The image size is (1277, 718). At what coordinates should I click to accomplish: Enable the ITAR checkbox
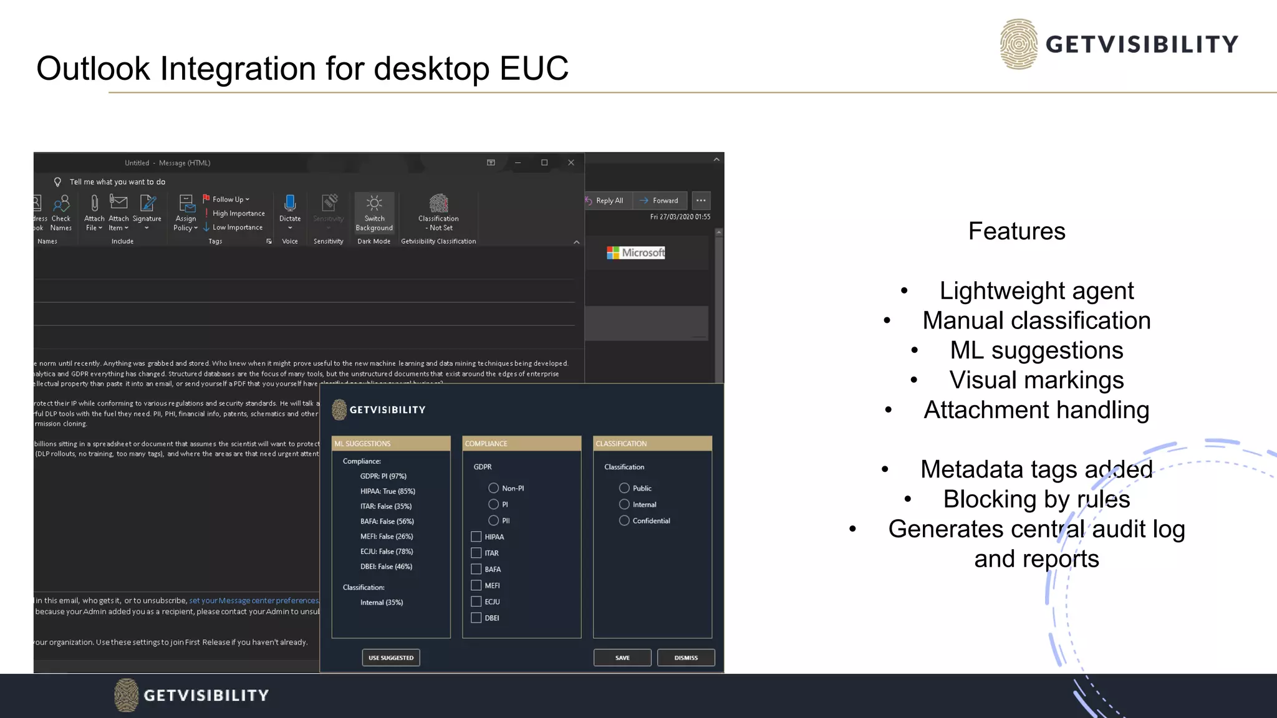point(476,553)
